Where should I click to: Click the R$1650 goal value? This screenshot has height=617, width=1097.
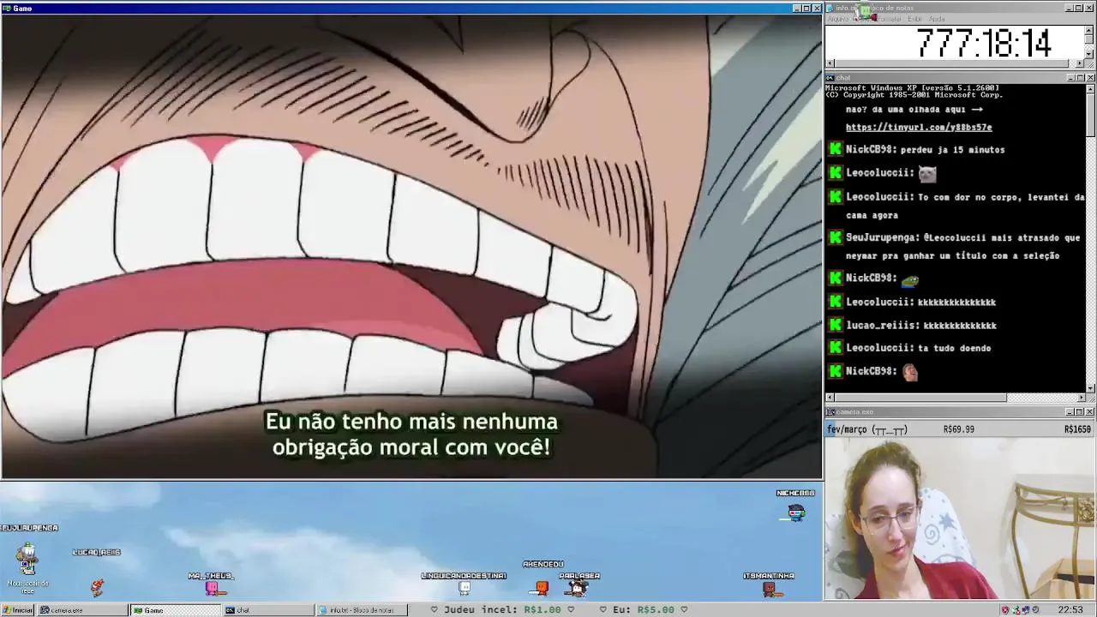click(1077, 429)
